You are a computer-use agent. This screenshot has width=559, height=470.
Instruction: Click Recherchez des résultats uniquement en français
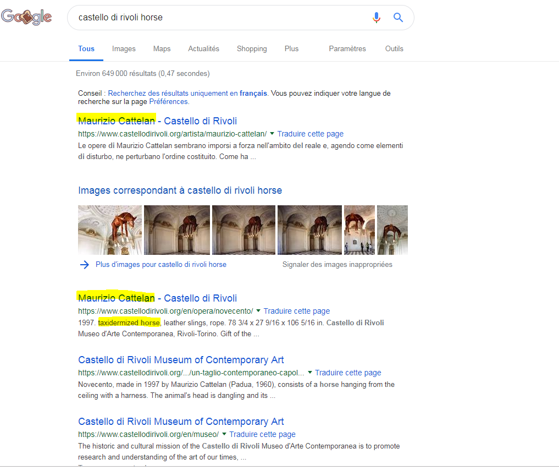(x=187, y=93)
